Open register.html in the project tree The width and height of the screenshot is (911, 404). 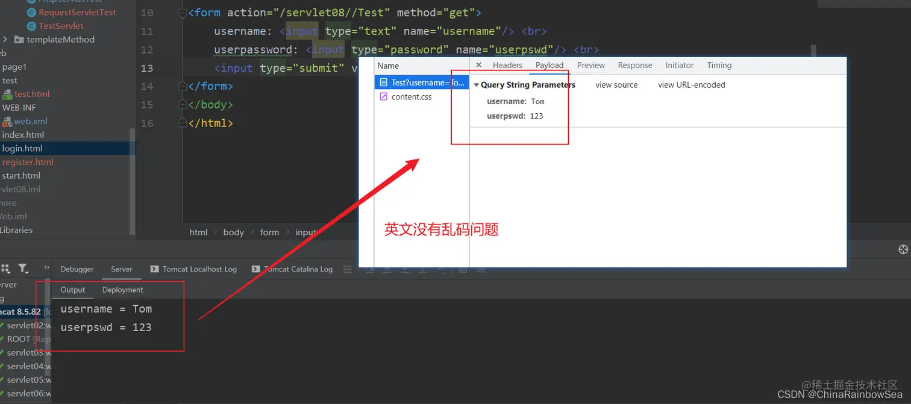point(28,162)
